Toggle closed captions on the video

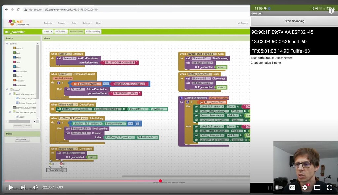tap(292, 187)
